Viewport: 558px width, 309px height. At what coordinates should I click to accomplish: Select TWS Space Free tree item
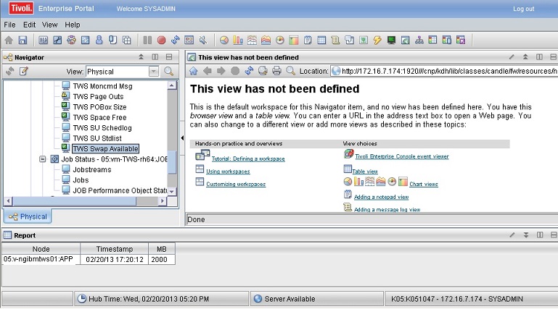[x=99, y=117]
